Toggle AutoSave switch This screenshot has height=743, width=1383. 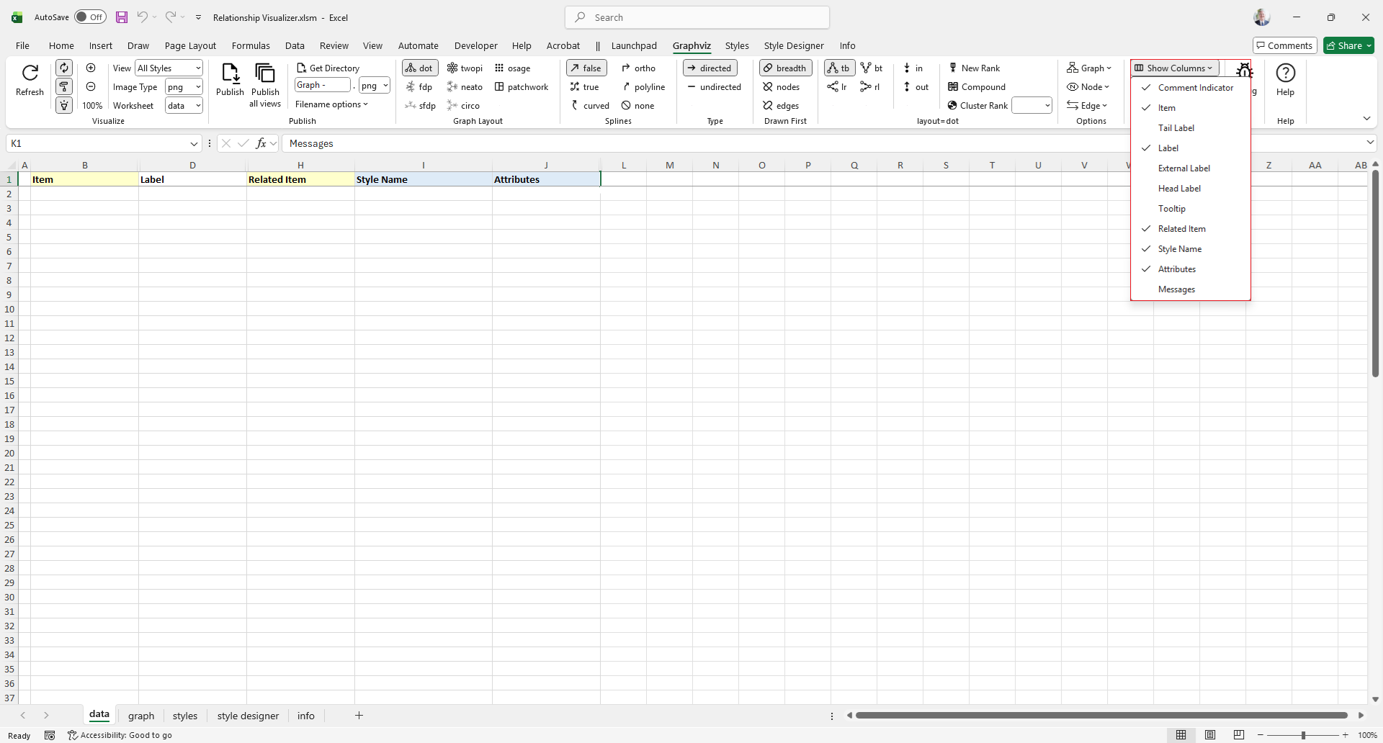tap(90, 17)
